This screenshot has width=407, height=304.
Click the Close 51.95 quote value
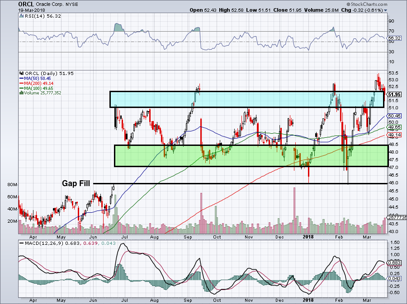pos(288,10)
